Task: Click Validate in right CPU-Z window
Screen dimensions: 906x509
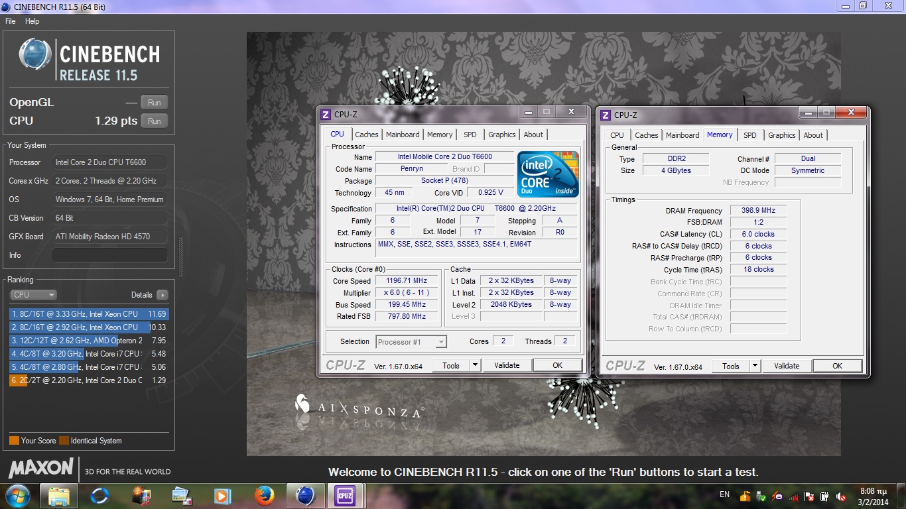Action: coord(787,366)
